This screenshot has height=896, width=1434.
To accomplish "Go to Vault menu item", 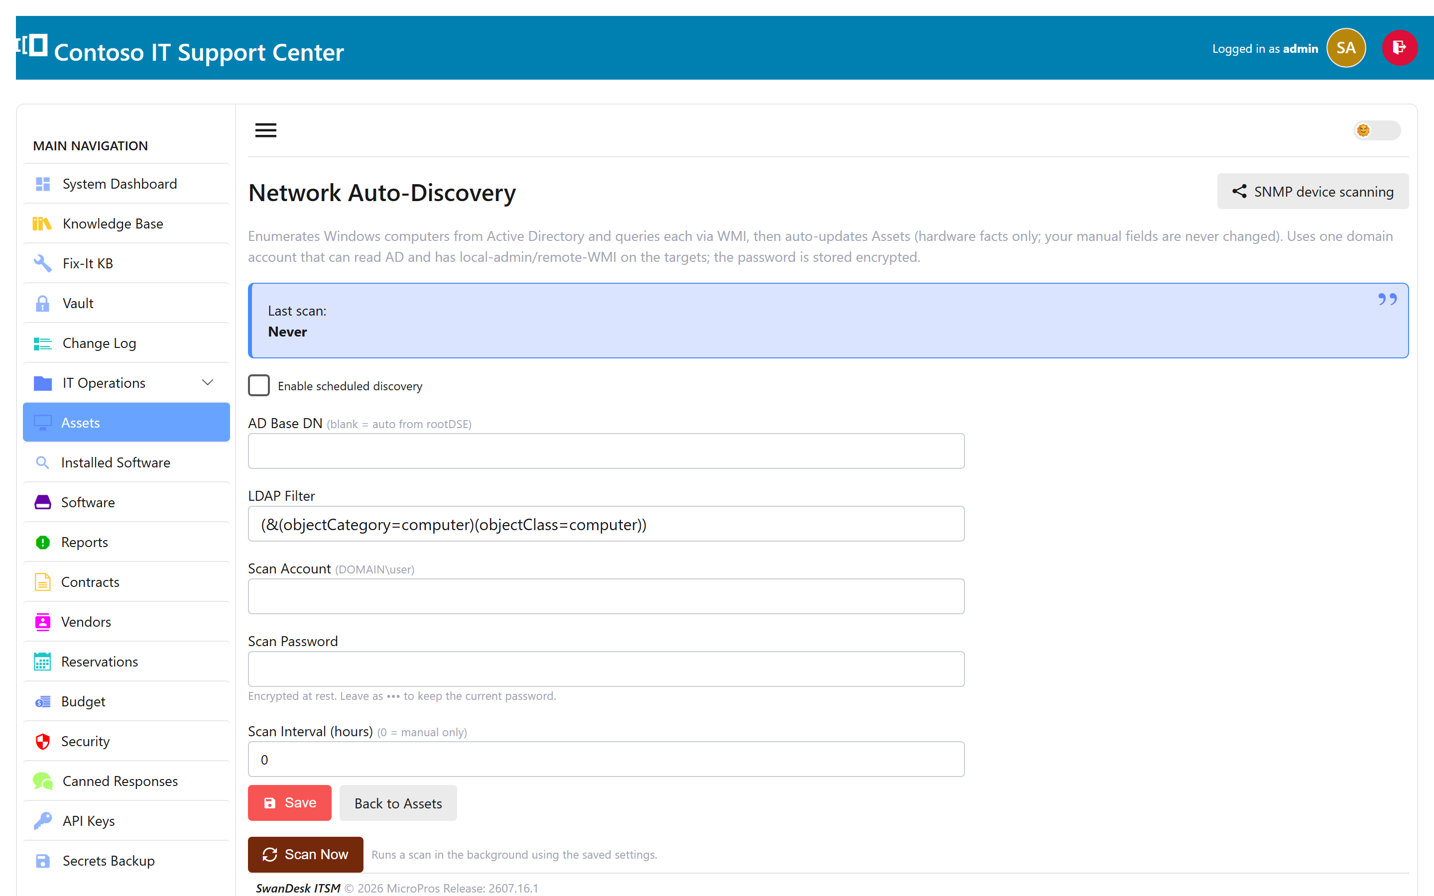I will tap(126, 304).
